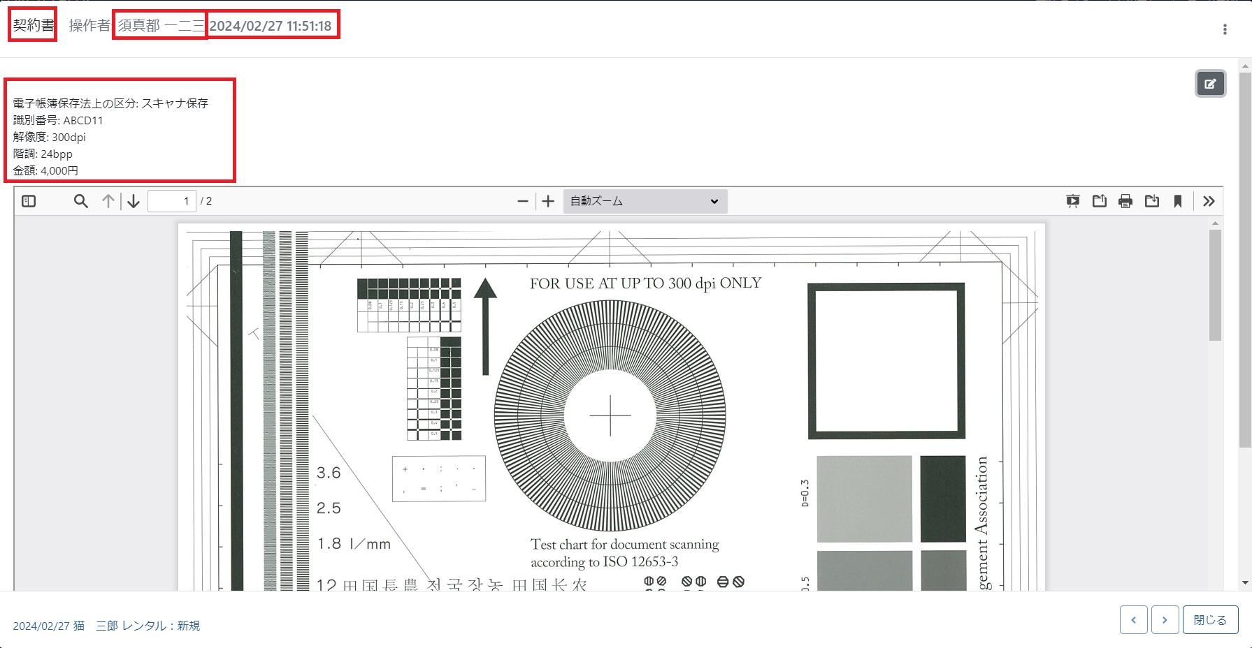
Task: Toggle the PDF sidebar panel
Action: pyautogui.click(x=28, y=201)
